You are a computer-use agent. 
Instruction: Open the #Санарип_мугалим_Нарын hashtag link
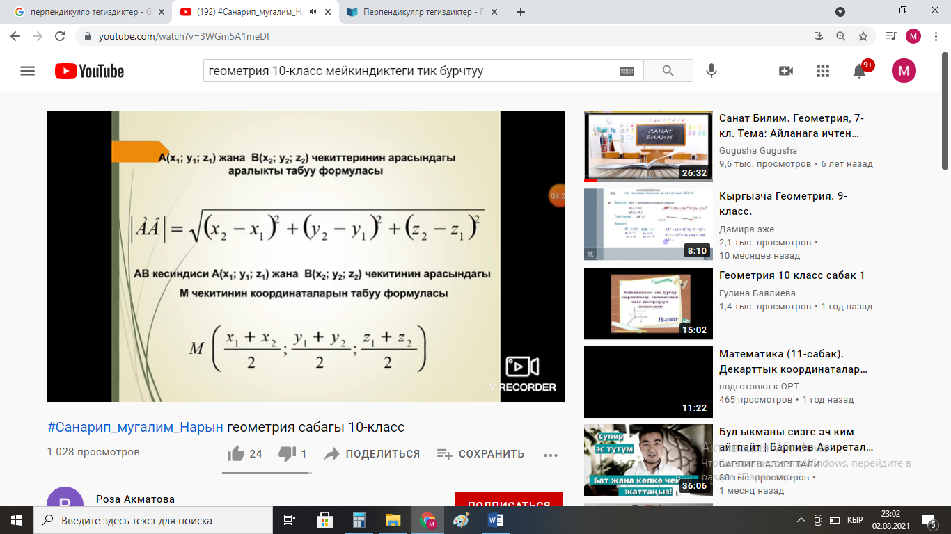pyautogui.click(x=135, y=427)
